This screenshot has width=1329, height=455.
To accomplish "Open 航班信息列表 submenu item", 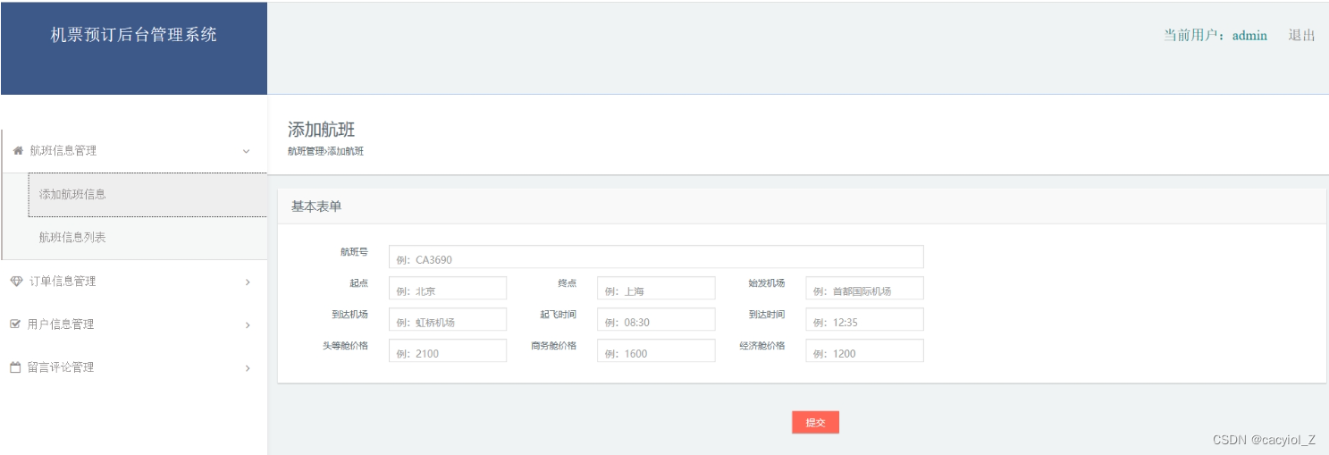I will (x=147, y=238).
